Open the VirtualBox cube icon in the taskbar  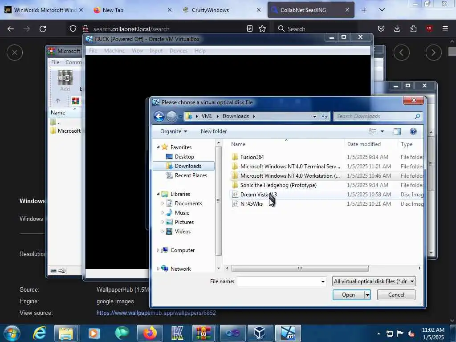click(260, 333)
